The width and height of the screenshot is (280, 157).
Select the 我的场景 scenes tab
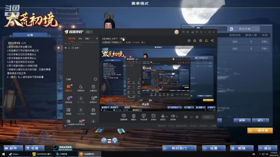(72, 38)
